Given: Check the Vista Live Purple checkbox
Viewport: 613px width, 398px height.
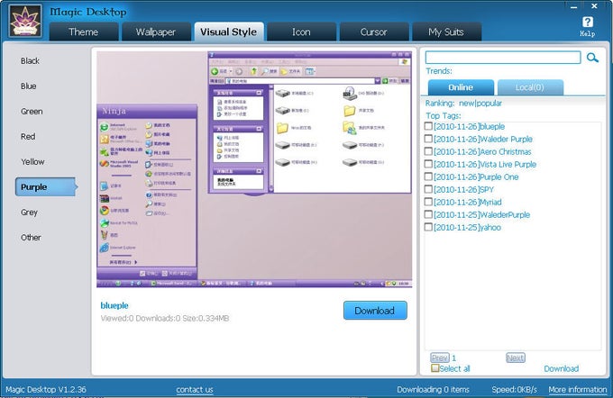Looking at the screenshot, I should click(x=428, y=164).
